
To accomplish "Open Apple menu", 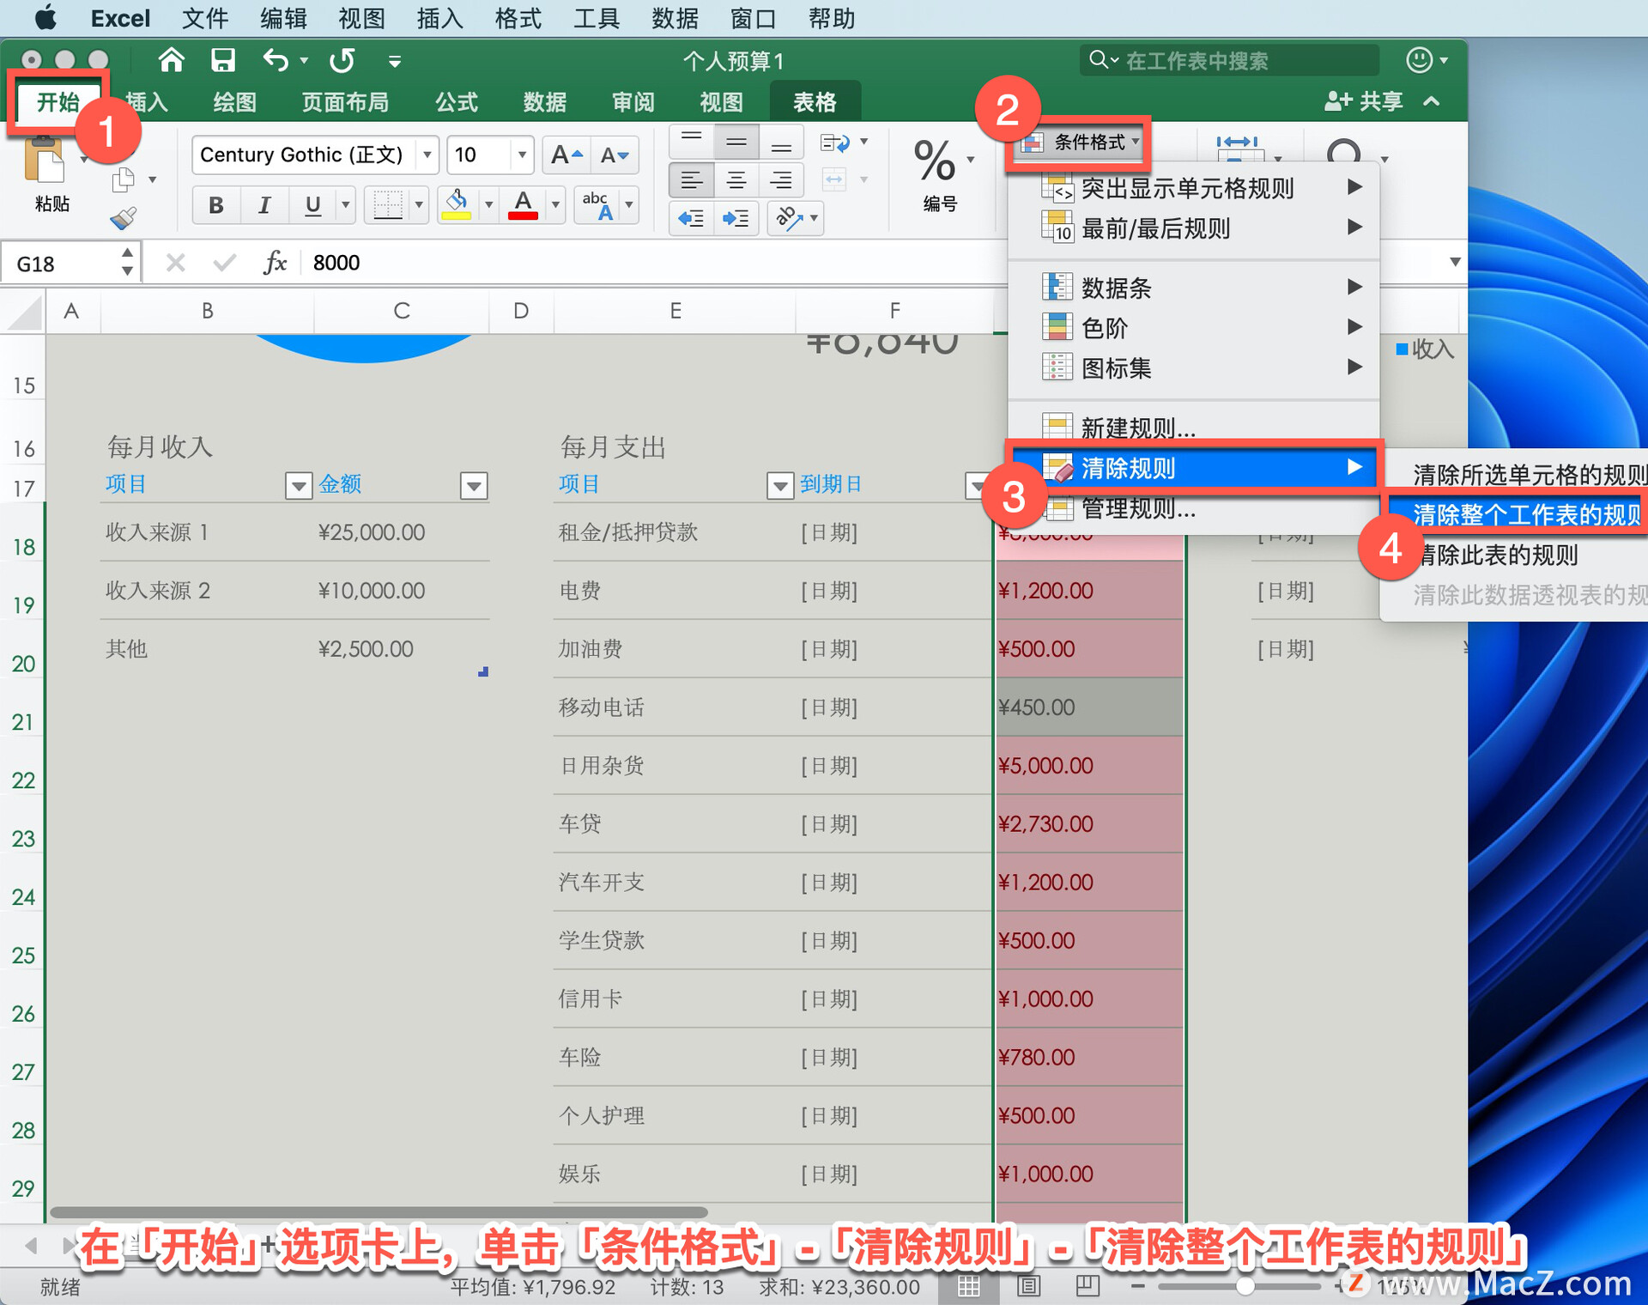I will (x=45, y=18).
